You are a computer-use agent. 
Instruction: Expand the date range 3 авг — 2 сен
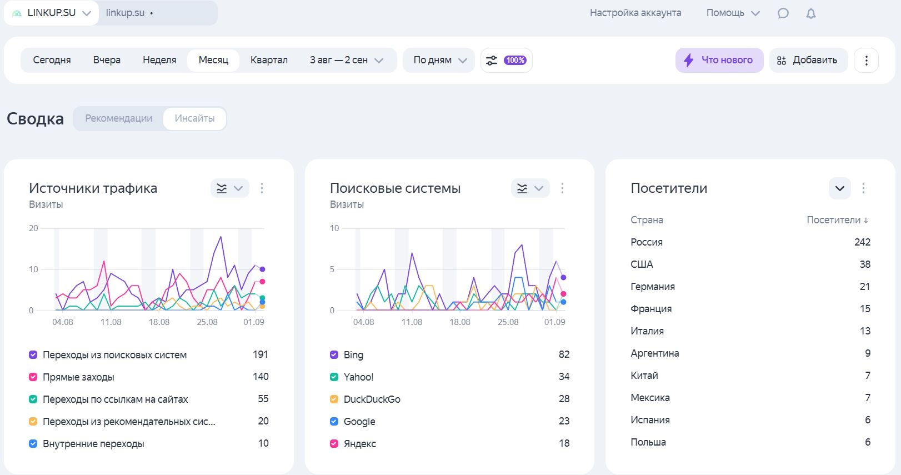click(x=346, y=60)
